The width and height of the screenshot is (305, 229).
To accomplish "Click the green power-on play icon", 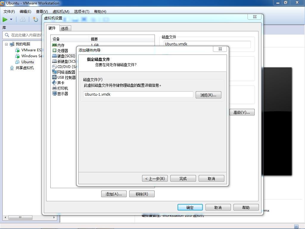I will (5, 19).
